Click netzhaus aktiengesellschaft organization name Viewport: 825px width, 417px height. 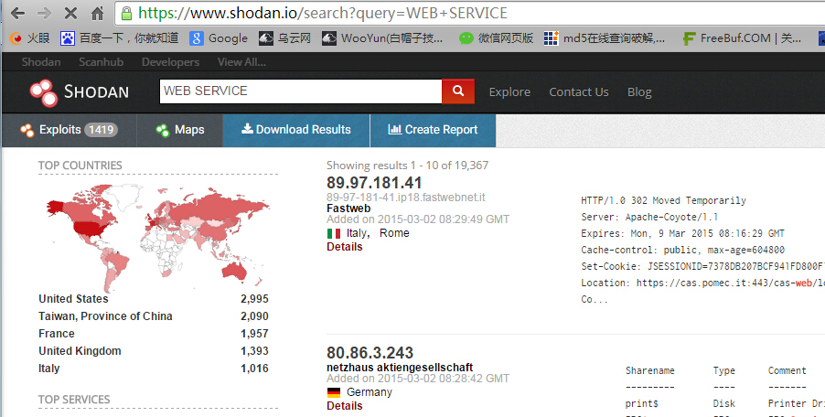400,367
